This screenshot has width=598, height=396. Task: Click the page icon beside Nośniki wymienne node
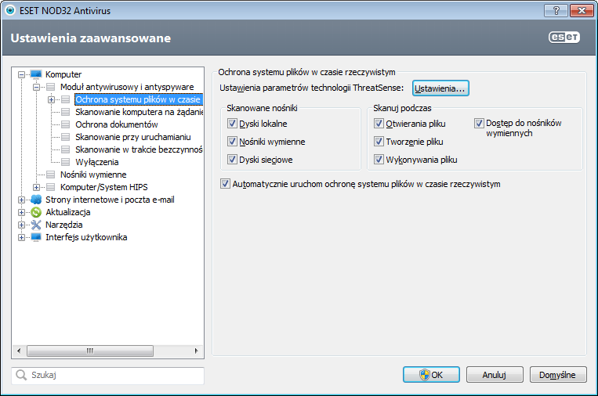tap(51, 175)
